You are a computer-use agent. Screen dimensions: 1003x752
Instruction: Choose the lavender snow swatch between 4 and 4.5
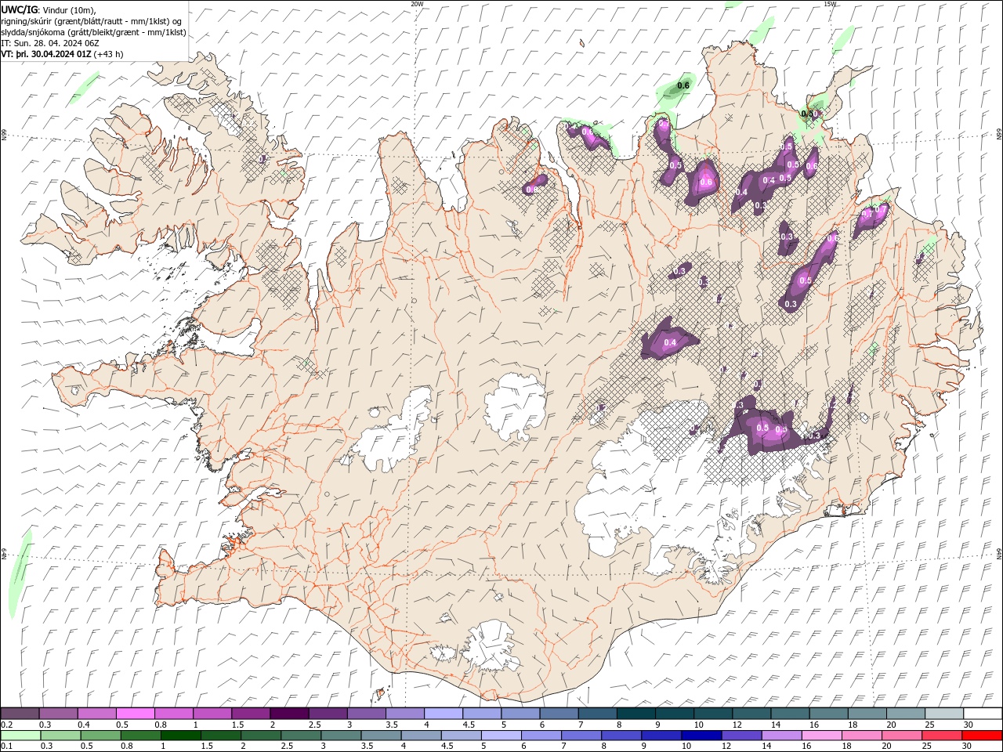tap(443, 714)
